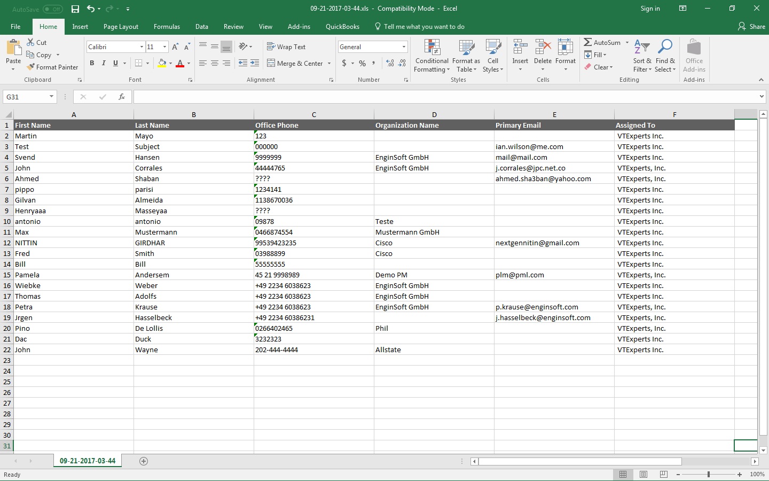The image size is (769, 481).
Task: Click Find & Select magnifier icon
Action: coord(665,47)
